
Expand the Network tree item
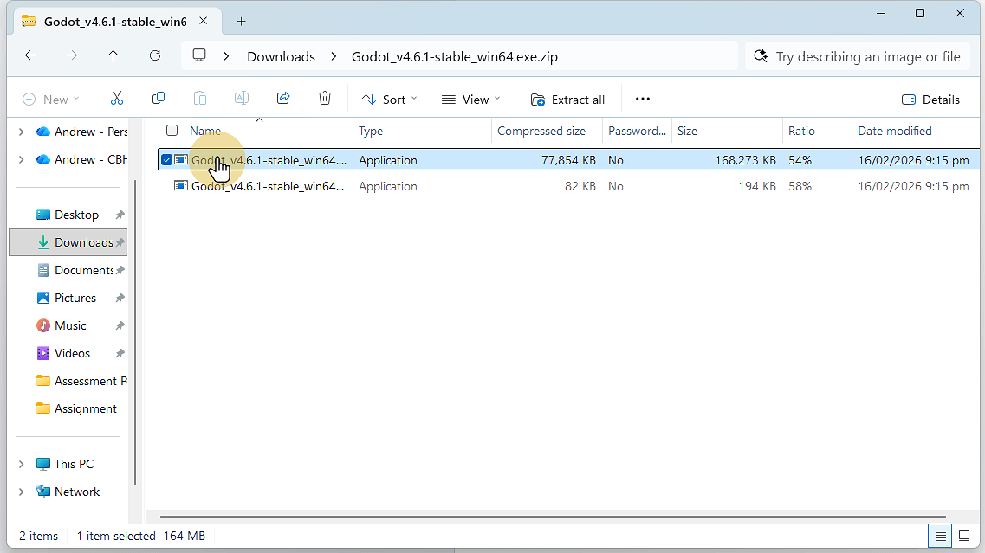click(21, 491)
